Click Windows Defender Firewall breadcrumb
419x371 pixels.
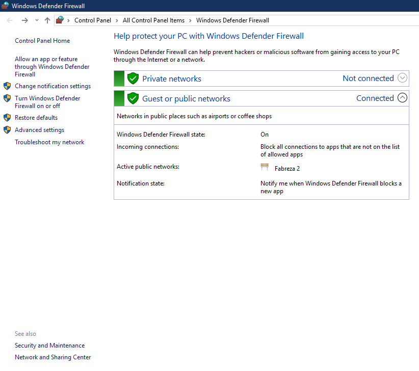(x=232, y=20)
